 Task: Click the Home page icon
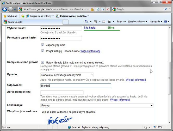coord(86,22)
